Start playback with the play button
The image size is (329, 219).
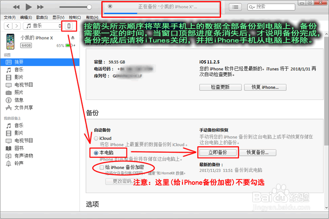pos(28,7)
